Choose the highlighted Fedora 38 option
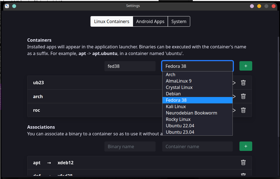This screenshot has width=280, height=179. click(x=197, y=100)
